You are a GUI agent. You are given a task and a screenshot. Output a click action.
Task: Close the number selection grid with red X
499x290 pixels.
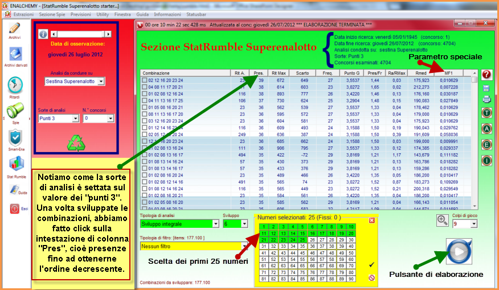click(371, 220)
